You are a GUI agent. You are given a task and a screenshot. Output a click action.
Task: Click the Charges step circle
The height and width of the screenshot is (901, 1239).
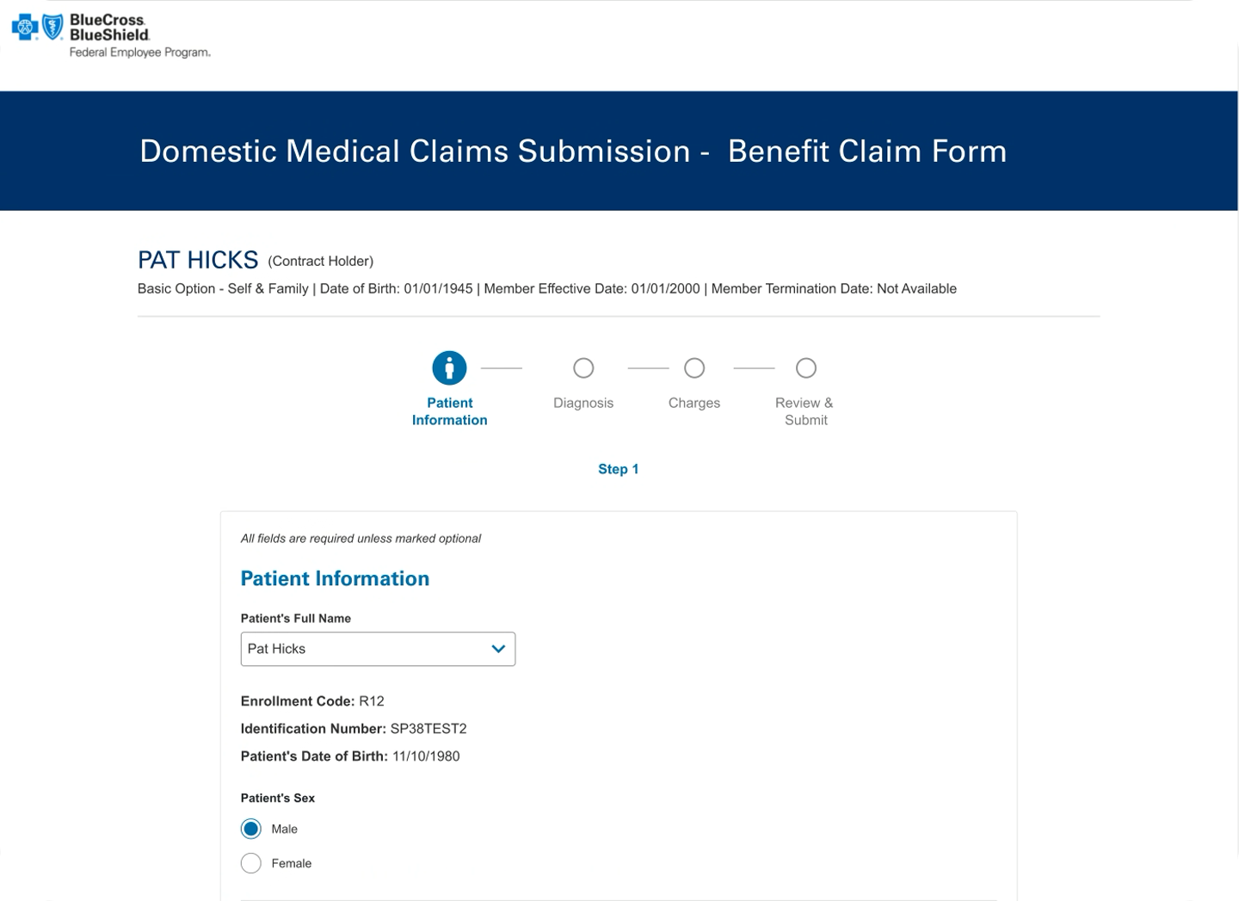pos(694,368)
